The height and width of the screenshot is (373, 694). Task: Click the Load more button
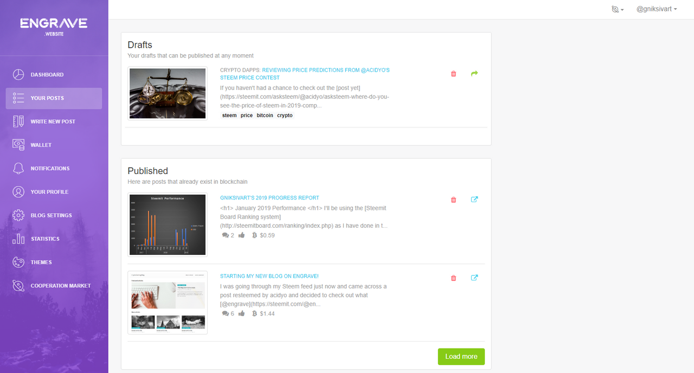[461, 356]
